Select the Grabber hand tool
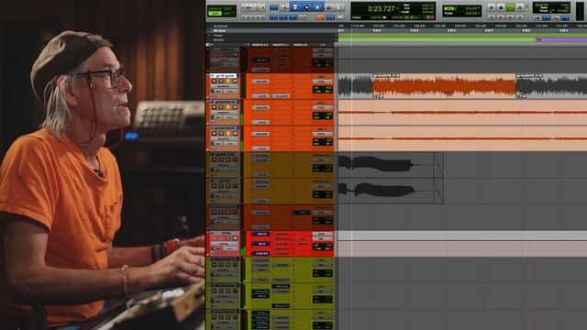The width and height of the screenshot is (587, 330). coord(317,7)
